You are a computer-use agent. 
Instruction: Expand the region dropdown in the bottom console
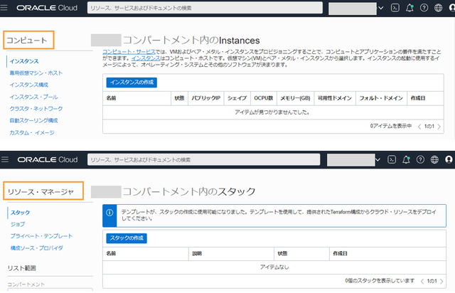pos(378,159)
